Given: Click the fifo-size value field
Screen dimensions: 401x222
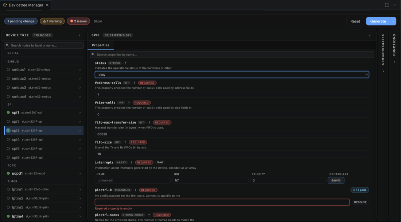Looking at the screenshot, I should pos(232,154).
